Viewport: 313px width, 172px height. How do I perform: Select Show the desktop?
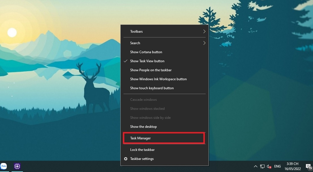click(164, 127)
